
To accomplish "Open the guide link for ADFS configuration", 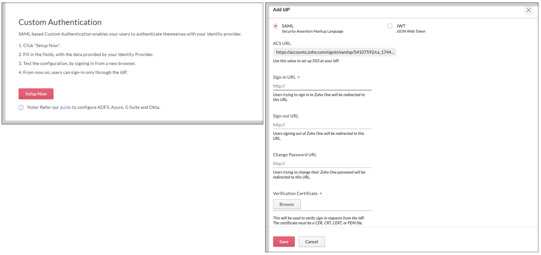I will (65, 107).
